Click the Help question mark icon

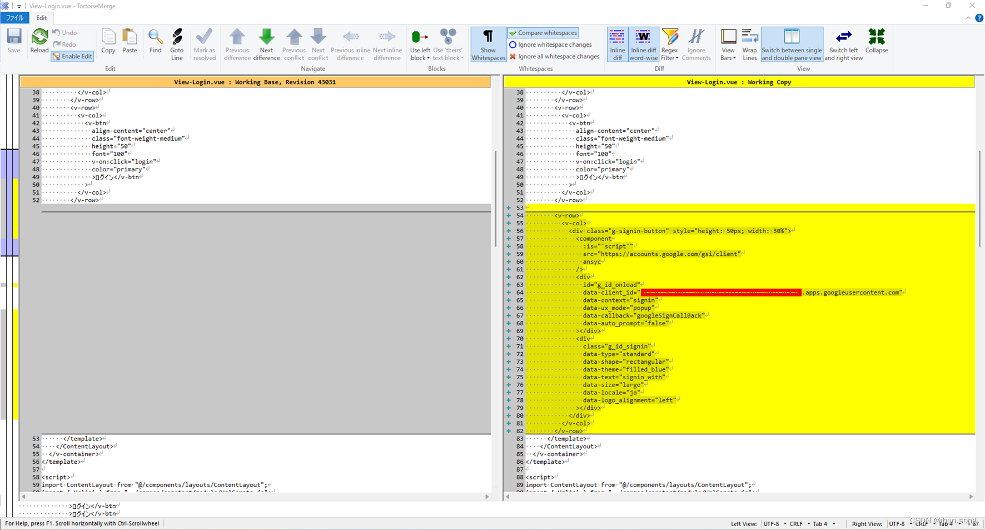click(979, 18)
